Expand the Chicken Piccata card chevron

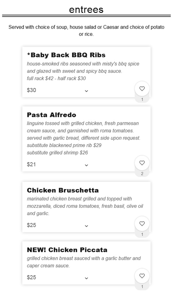point(86,278)
